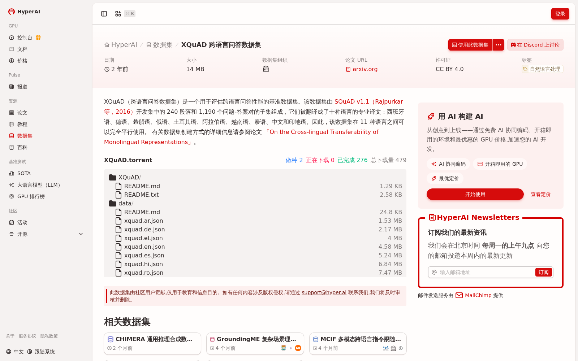Click the HyperAI logo icon
This screenshot has height=361, width=578.
[12, 12]
